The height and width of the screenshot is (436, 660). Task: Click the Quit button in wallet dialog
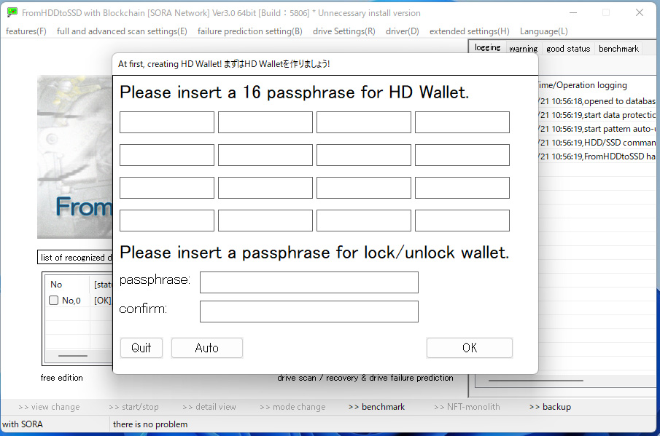pos(141,348)
